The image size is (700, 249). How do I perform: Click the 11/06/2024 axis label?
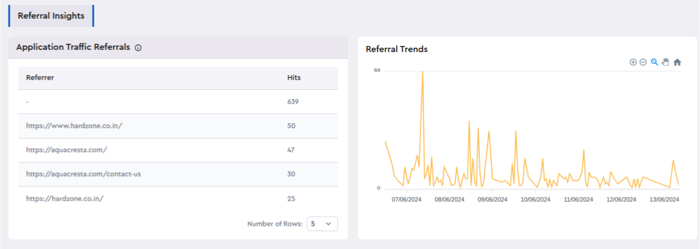578,200
